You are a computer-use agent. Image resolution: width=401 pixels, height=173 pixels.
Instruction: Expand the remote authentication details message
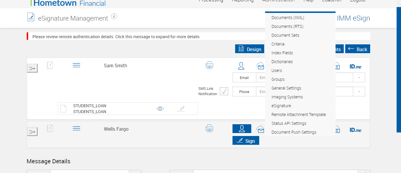click(x=116, y=37)
